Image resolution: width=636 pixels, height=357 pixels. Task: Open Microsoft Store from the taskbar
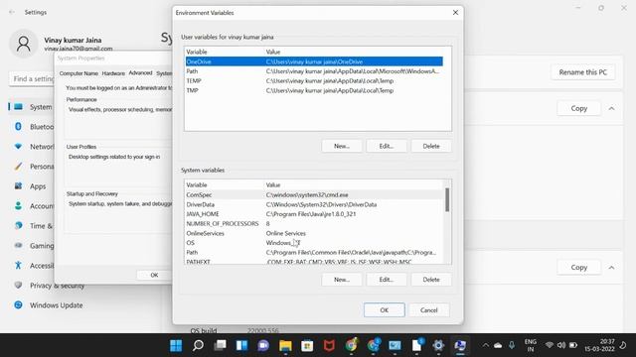pyautogui.click(x=307, y=345)
